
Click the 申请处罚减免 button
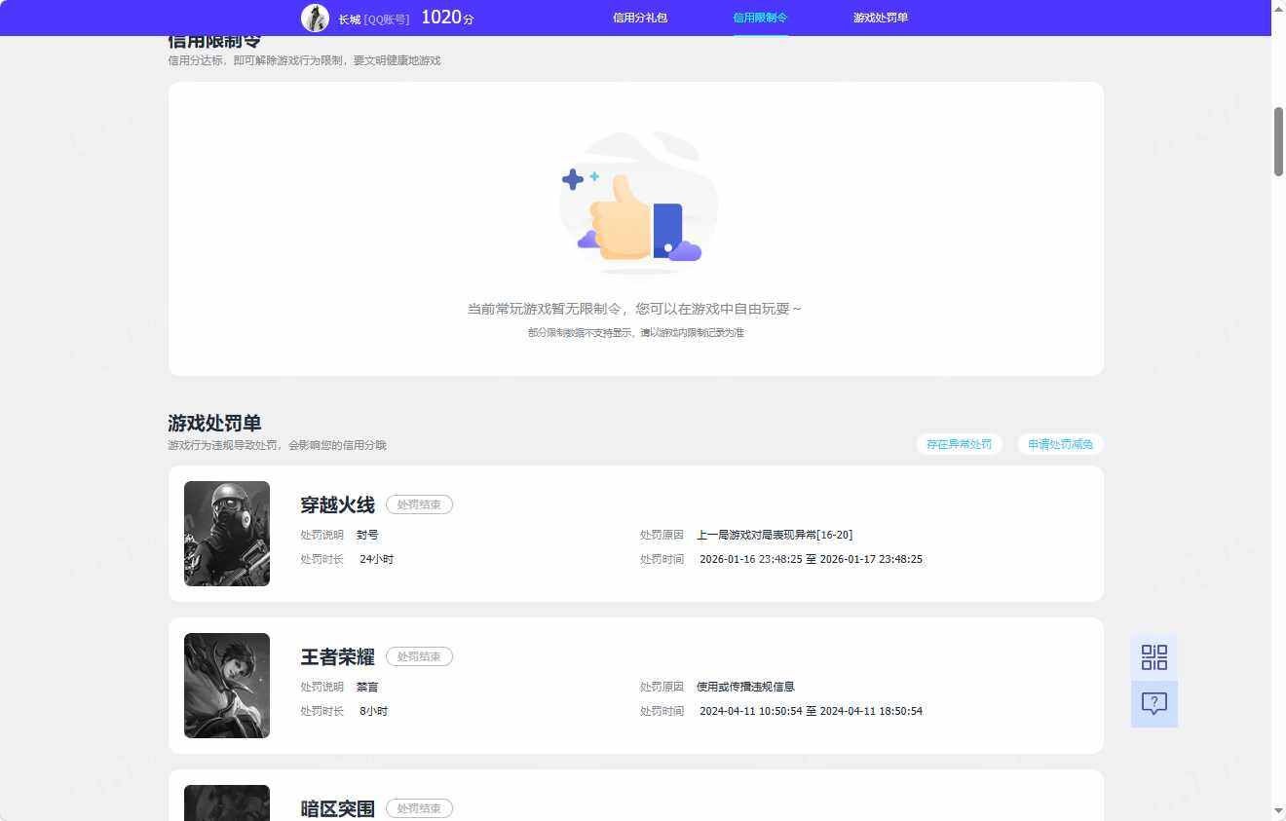point(1061,444)
